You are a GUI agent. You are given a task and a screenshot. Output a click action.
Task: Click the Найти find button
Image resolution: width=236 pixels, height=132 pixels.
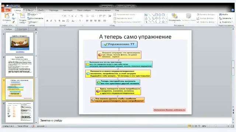tap(224, 15)
